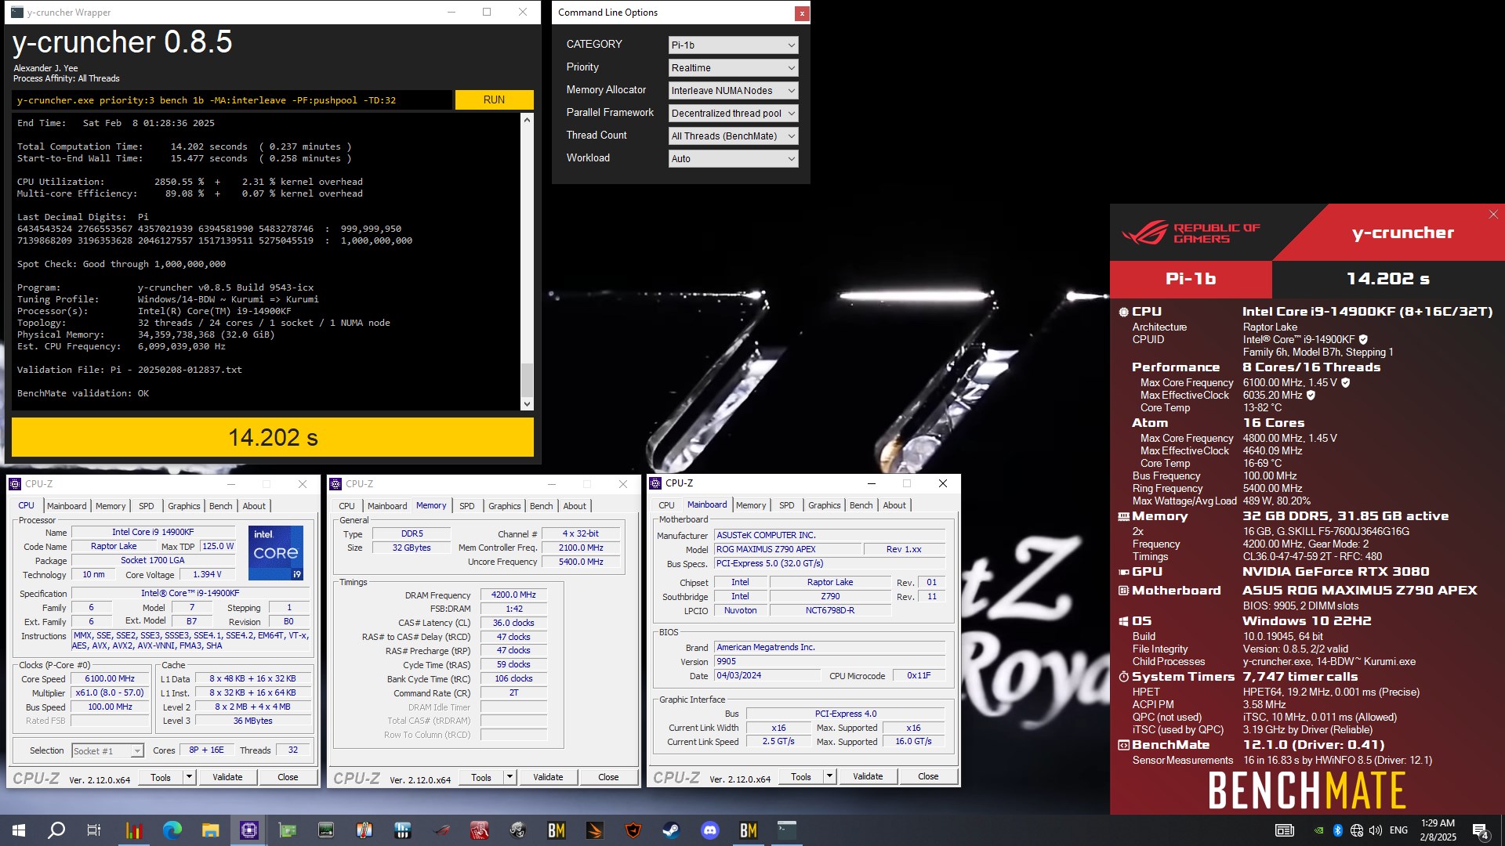Expand Tools dropdown arrow in middle CPU-Z window
The width and height of the screenshot is (1505, 846).
pos(510,777)
